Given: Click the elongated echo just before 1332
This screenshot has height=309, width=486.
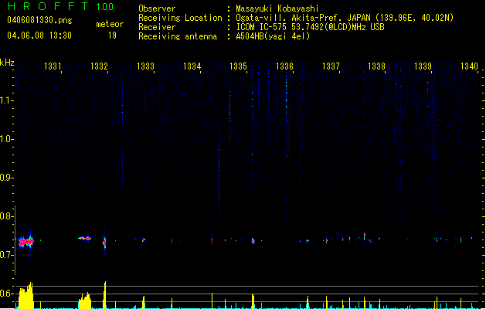Looking at the screenshot, I should [85, 239].
